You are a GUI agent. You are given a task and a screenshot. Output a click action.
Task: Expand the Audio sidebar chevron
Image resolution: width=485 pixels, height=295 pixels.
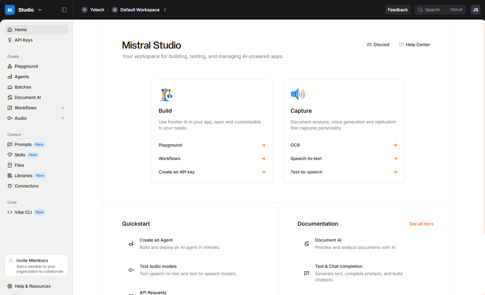point(63,118)
